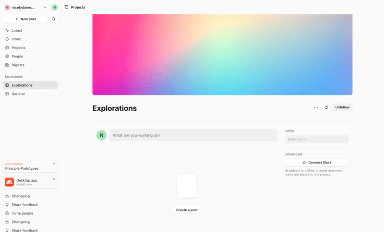The width and height of the screenshot is (384, 232).
Task: Open the second Changelog link below Invite people
Action: [21, 222]
